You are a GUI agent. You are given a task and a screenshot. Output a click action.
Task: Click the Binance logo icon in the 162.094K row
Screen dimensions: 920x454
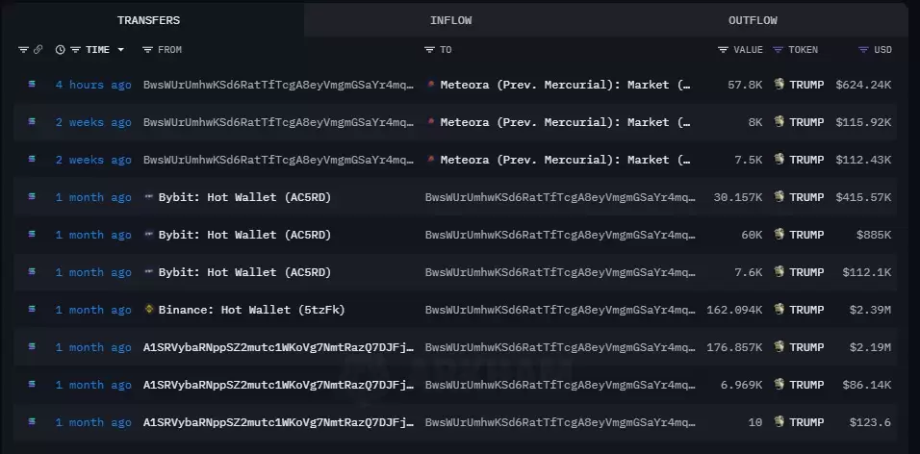click(x=149, y=309)
